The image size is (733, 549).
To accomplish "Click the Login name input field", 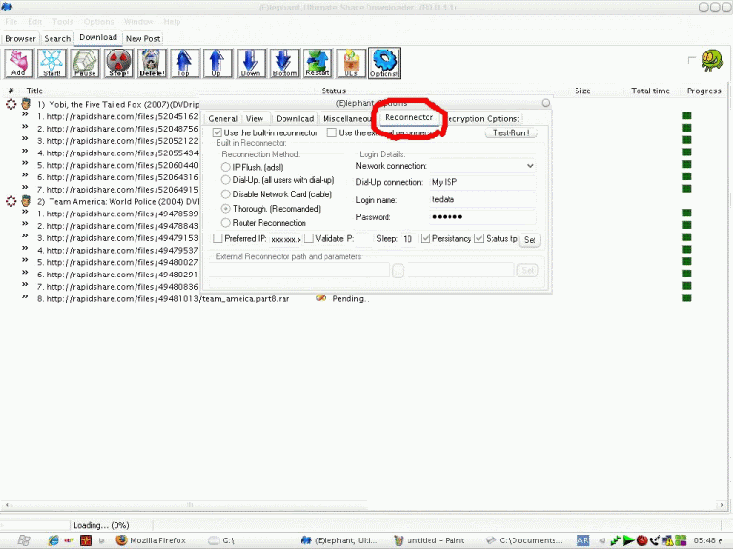I will tap(483, 200).
